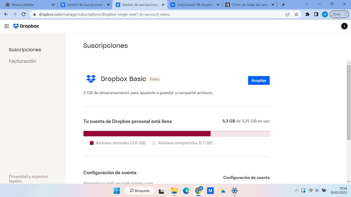Bookmark this page with the star icon
351x197 pixels.
(297, 14)
